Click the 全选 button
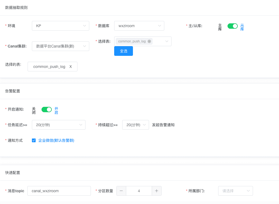This screenshot has height=204, width=279. pyautogui.click(x=123, y=51)
